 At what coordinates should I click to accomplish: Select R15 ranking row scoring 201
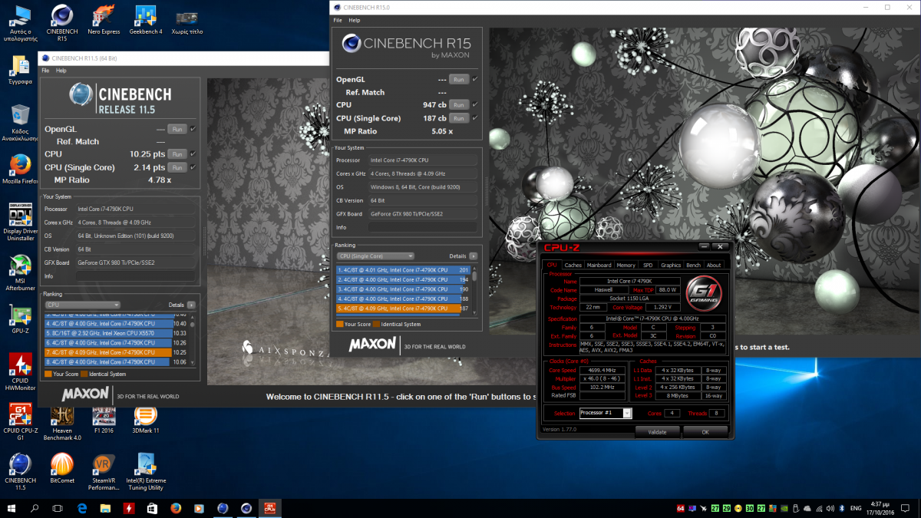click(x=403, y=270)
